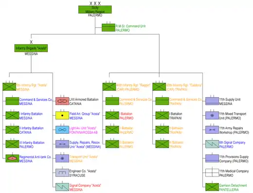The image size is (253, 193).
Task: Open the Infantry Brigade "Aosta" box
Action: pos(31,48)
